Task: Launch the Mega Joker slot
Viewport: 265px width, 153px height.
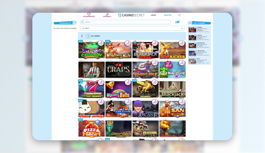Action: pyautogui.click(x=145, y=129)
